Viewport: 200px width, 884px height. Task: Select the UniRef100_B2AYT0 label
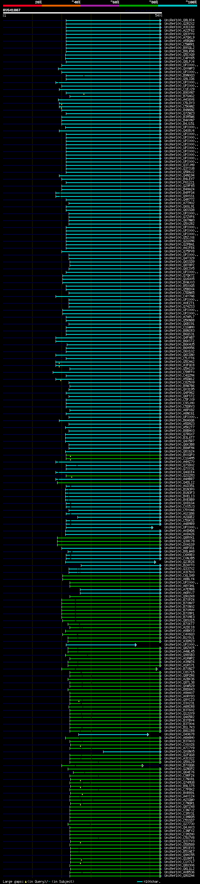point(179,565)
